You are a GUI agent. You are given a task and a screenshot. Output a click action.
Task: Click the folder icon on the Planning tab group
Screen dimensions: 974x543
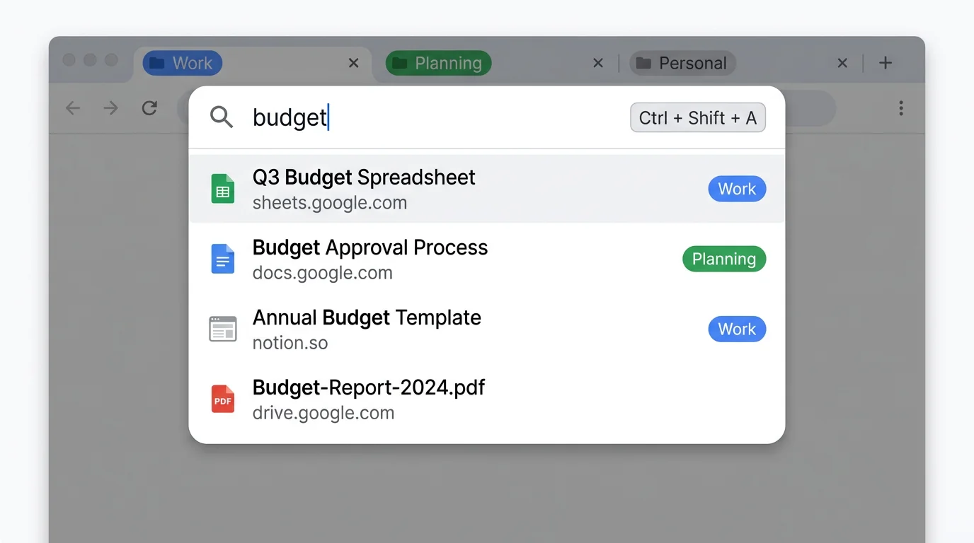(x=401, y=63)
